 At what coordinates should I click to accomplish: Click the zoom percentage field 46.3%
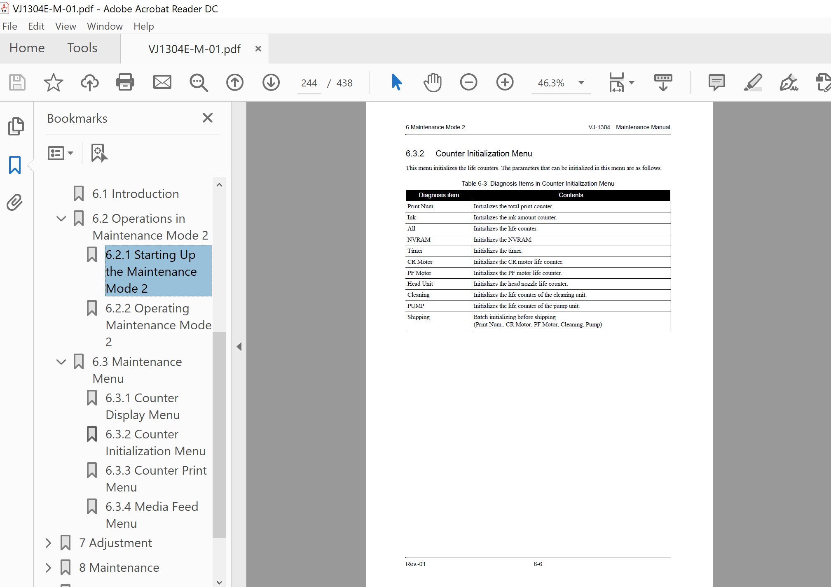tap(551, 83)
